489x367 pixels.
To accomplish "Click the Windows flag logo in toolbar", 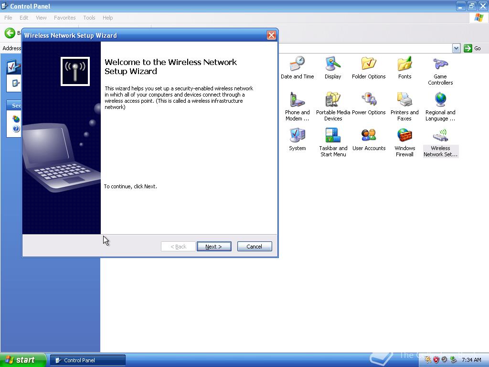I will 478,18.
